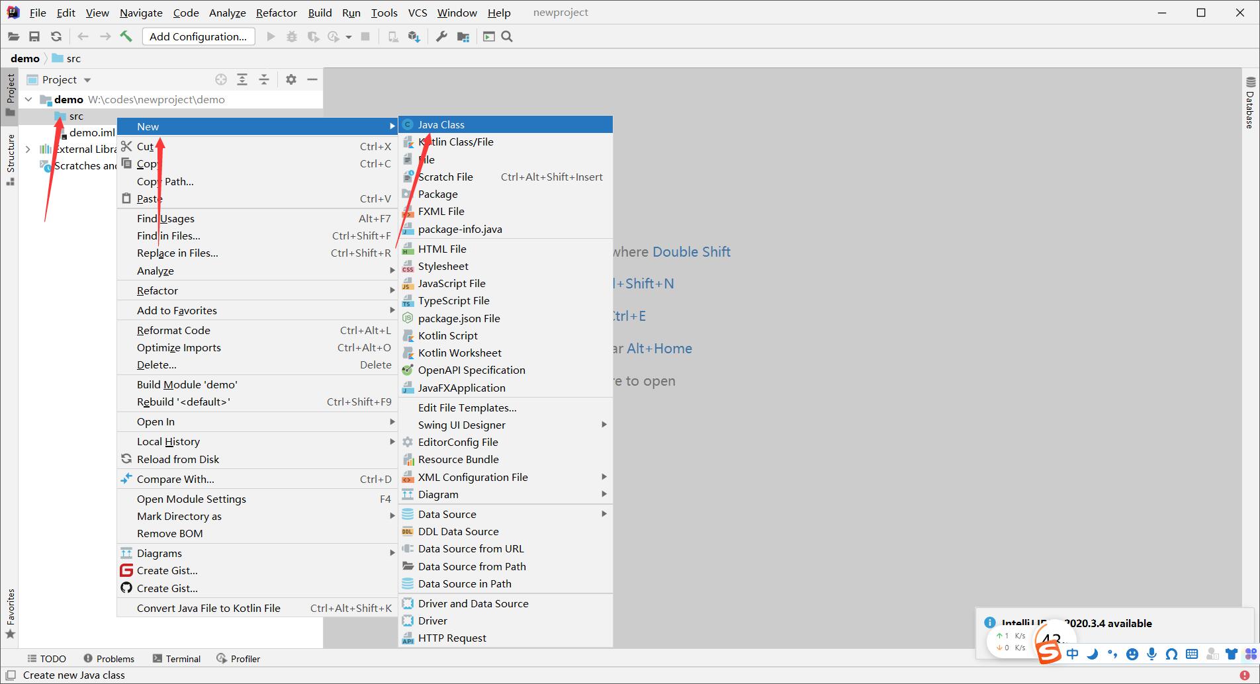Open the VCS menu in menu bar
The height and width of the screenshot is (684, 1260).
(418, 13)
